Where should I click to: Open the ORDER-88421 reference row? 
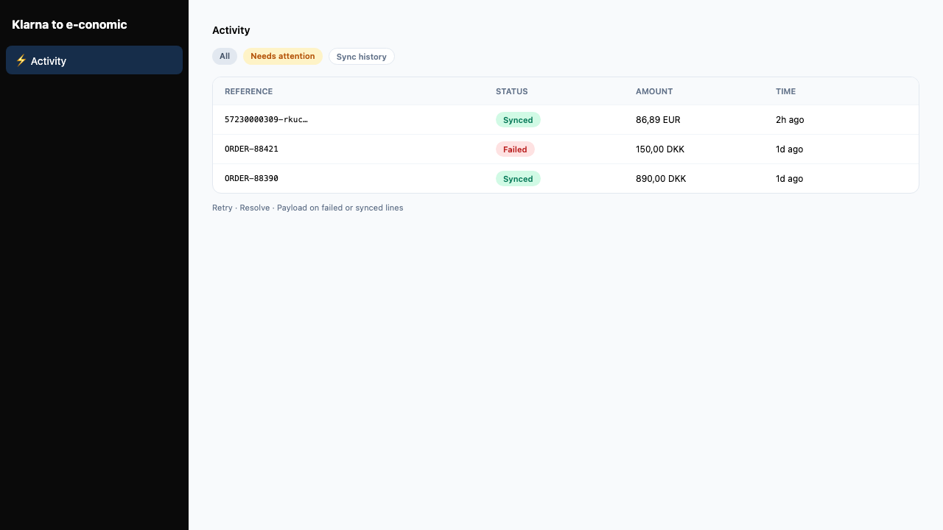click(x=251, y=149)
